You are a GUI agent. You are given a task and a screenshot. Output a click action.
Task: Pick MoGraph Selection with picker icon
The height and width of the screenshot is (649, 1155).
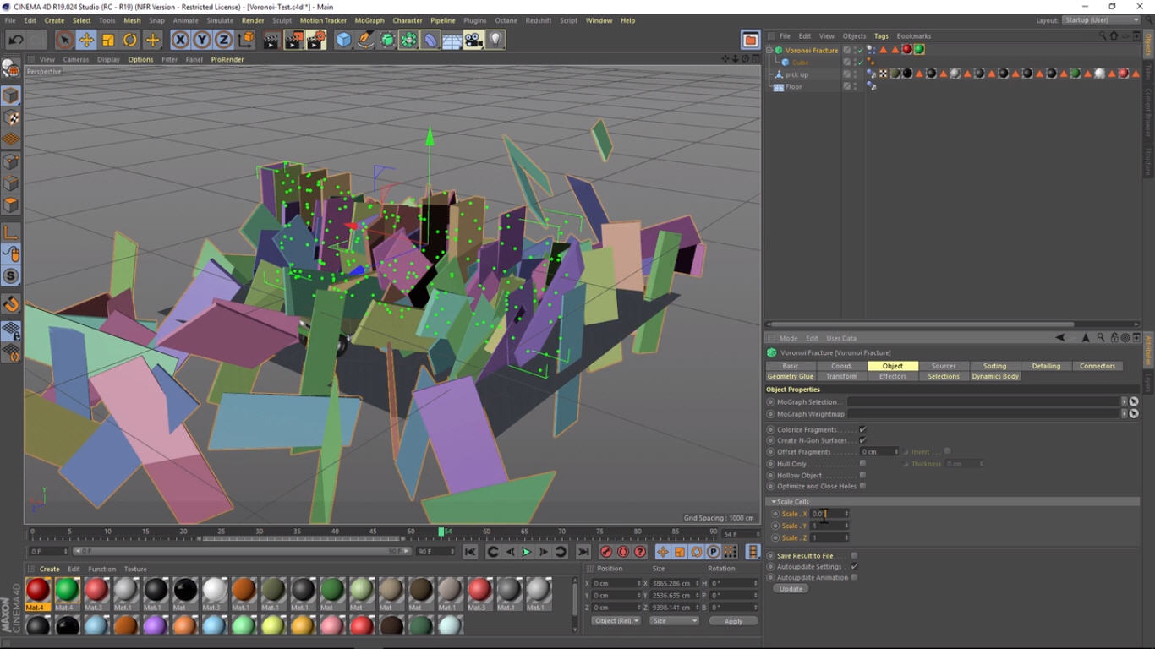[x=1134, y=402]
